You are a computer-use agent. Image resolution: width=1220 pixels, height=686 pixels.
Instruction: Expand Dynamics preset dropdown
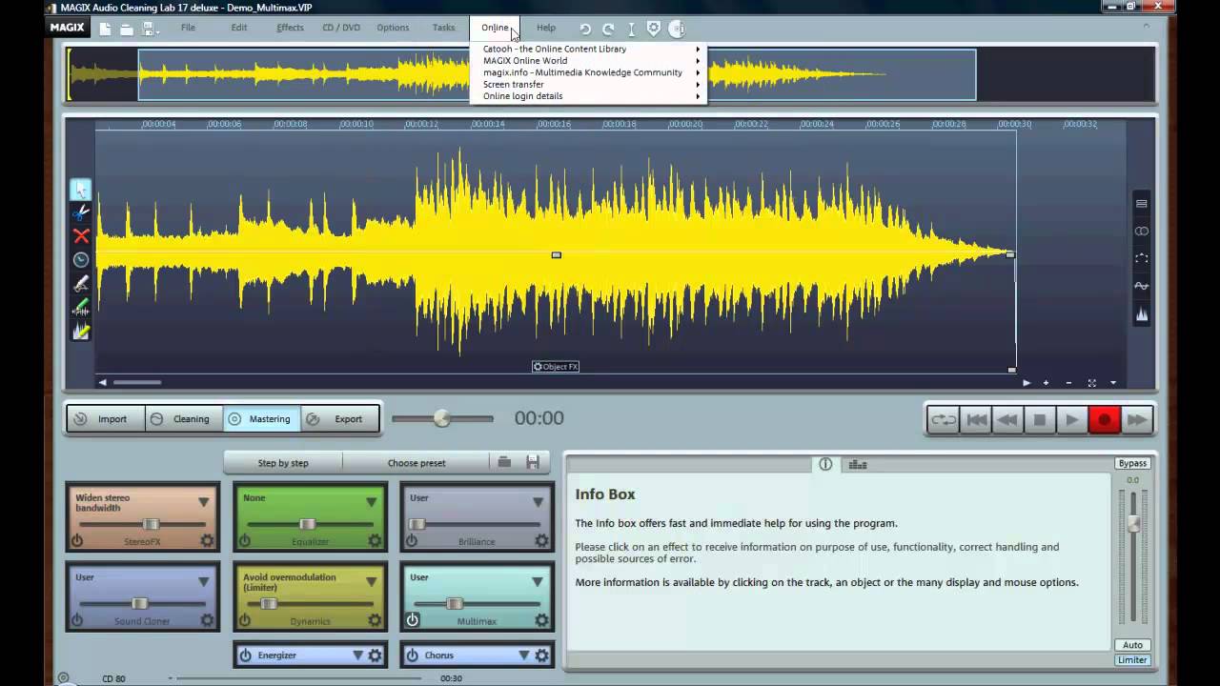[371, 581]
